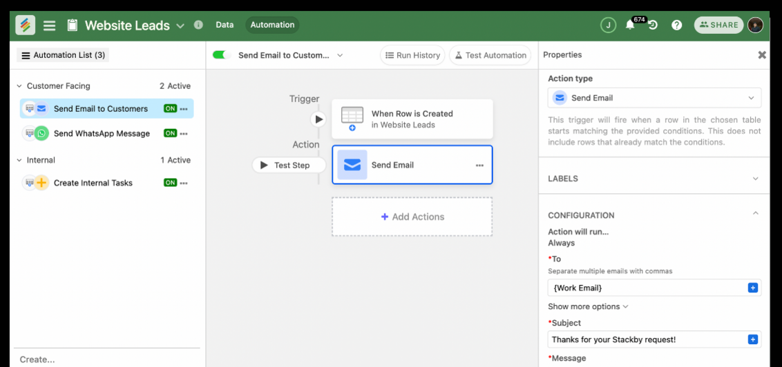Screen dimensions: 782x367
Task: Open the Stackby logo home icon
Action: click(25, 25)
